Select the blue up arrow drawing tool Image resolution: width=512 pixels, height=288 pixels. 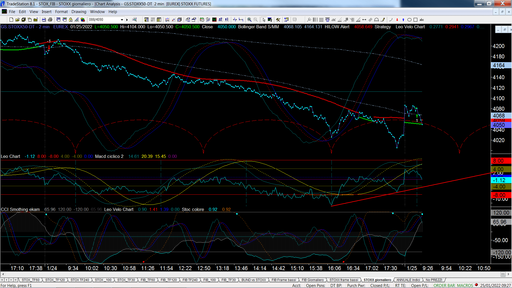pyautogui.click(x=403, y=20)
